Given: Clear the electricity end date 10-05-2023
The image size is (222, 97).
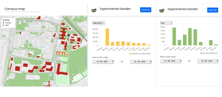Looking at the screenshot, I should coord(151,61).
